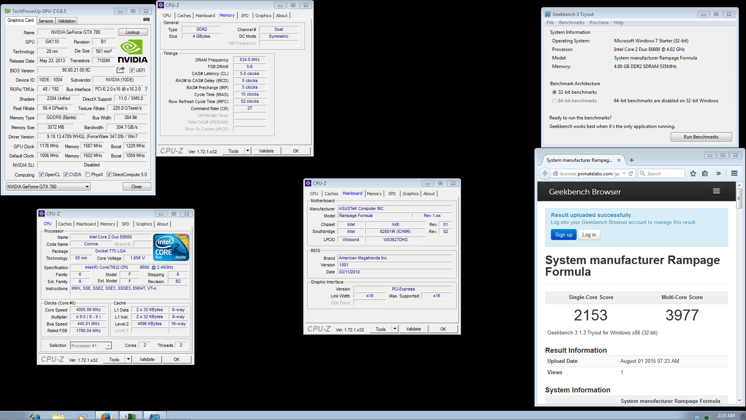Screen dimensions: 746x420
Task: Open Windows Explorer folder on the taskbar
Action: 59,416
